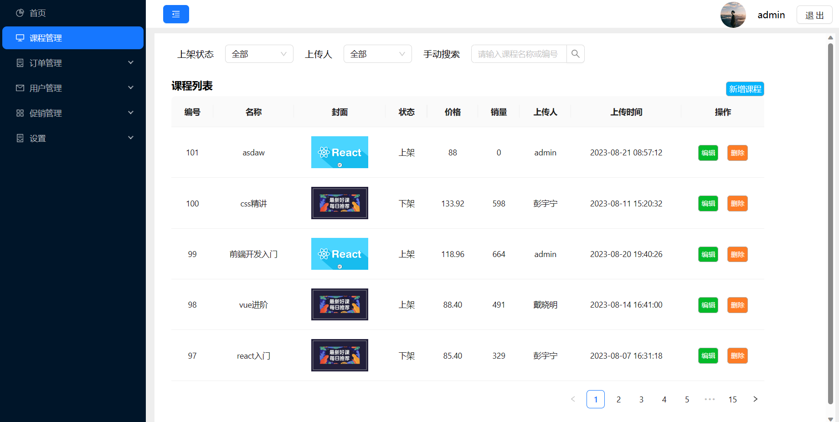Expand the 用户管理 submenu chevron
The width and height of the screenshot is (839, 422).
point(131,87)
